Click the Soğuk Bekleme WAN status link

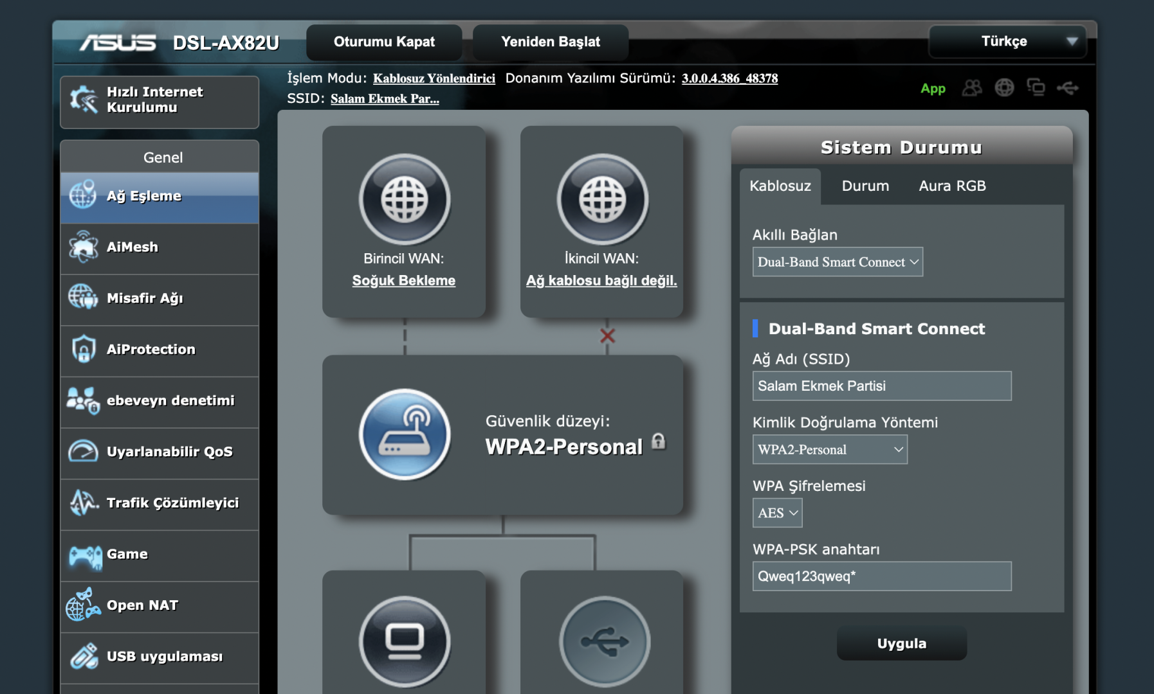point(404,280)
